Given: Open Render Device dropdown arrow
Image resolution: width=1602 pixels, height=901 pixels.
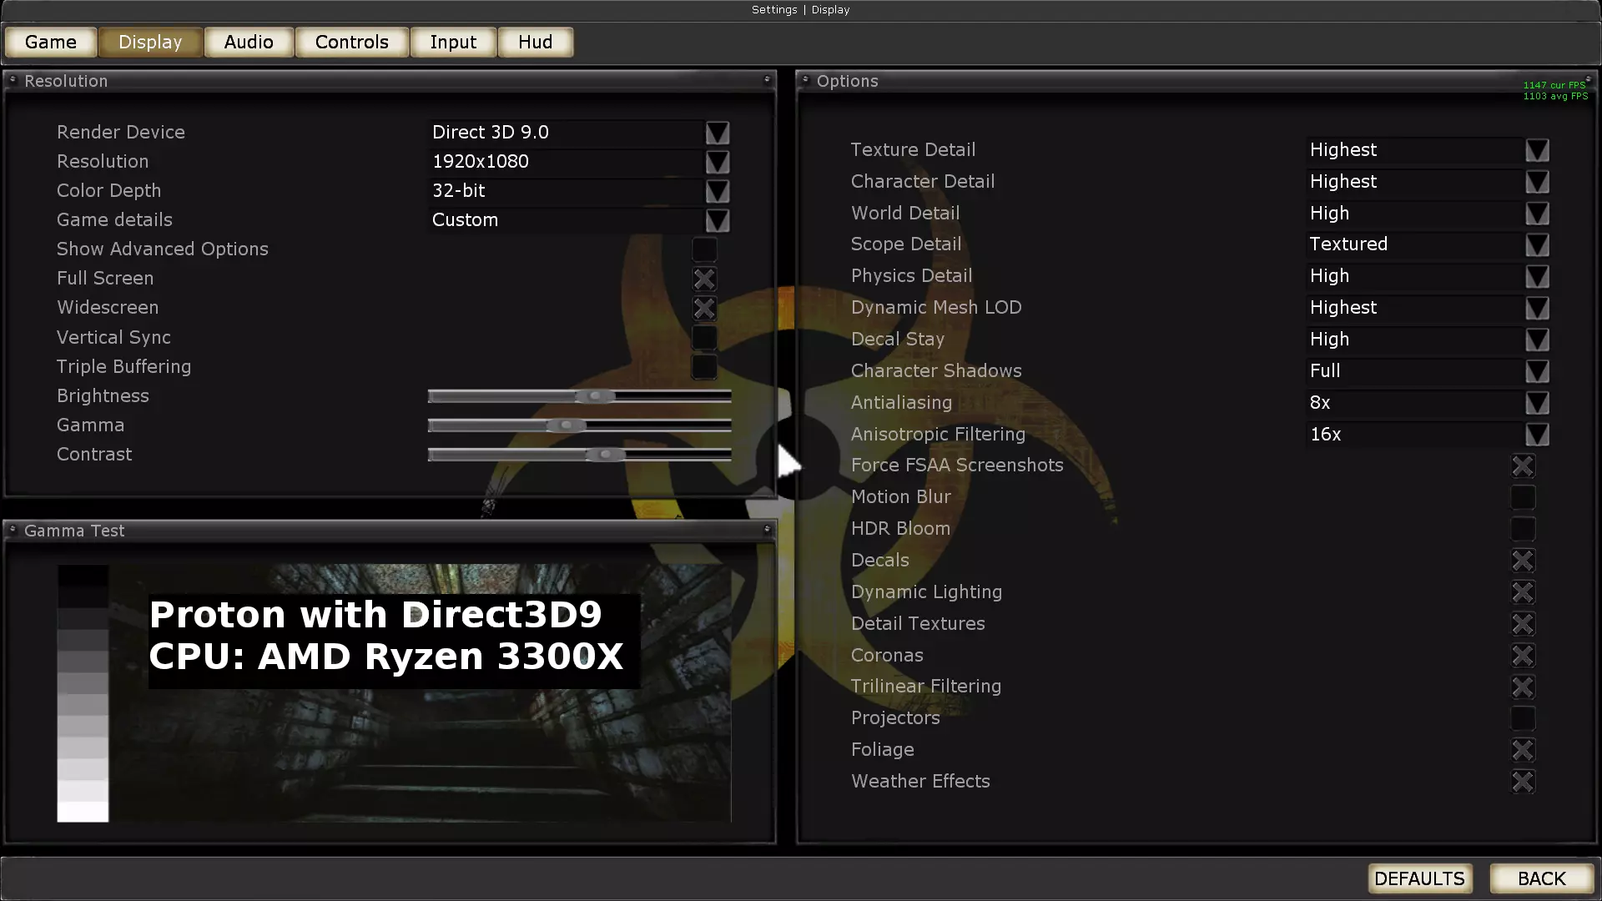Looking at the screenshot, I should (x=717, y=133).
